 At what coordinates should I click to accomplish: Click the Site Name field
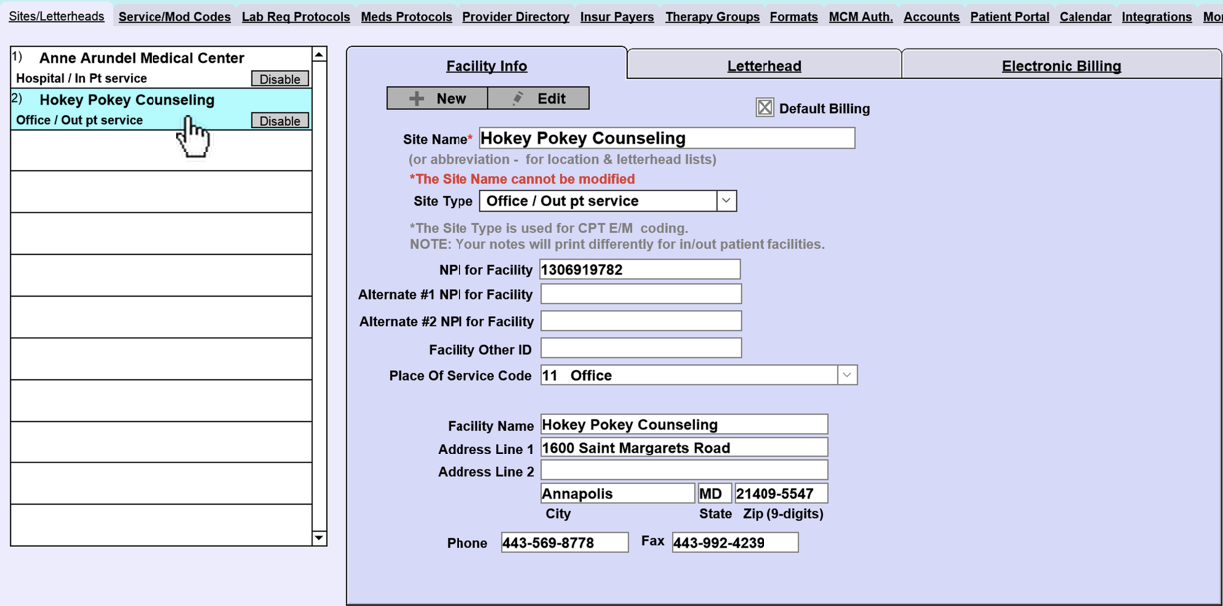tap(667, 138)
